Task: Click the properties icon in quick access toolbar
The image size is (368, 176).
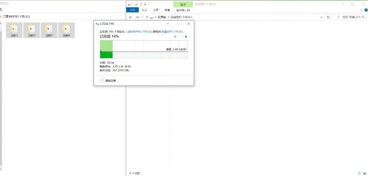Action: pyautogui.click(x=136, y=4)
